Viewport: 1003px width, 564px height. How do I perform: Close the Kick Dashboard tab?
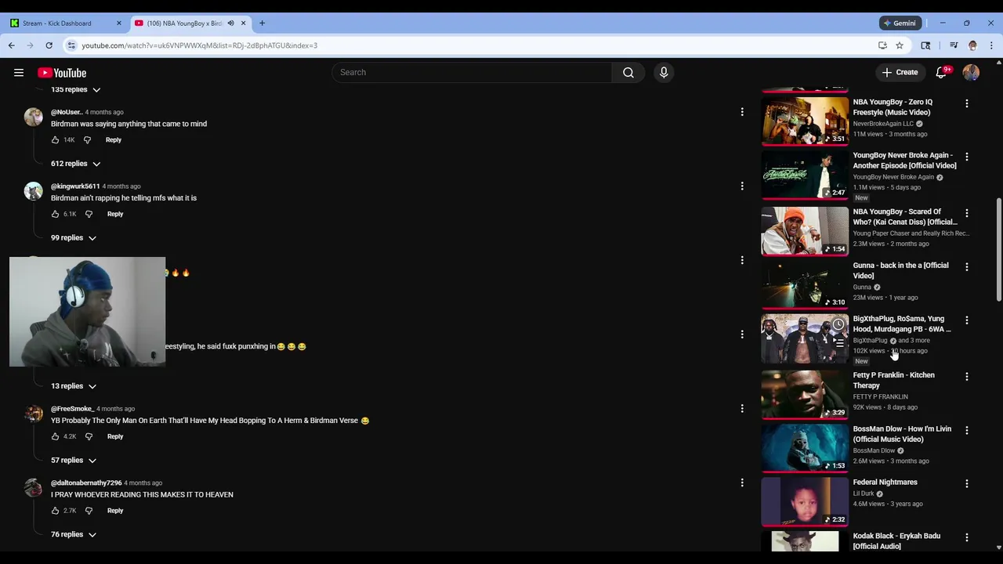(x=119, y=23)
